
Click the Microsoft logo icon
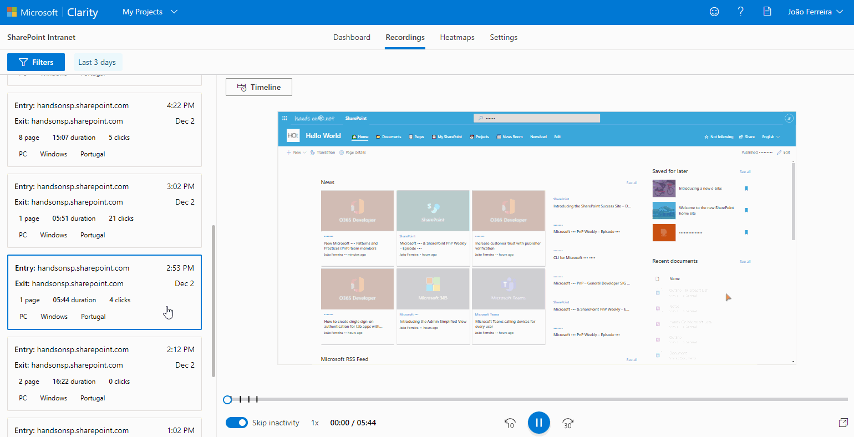[x=12, y=12]
